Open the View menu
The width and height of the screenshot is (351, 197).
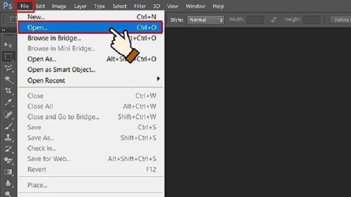point(172,6)
